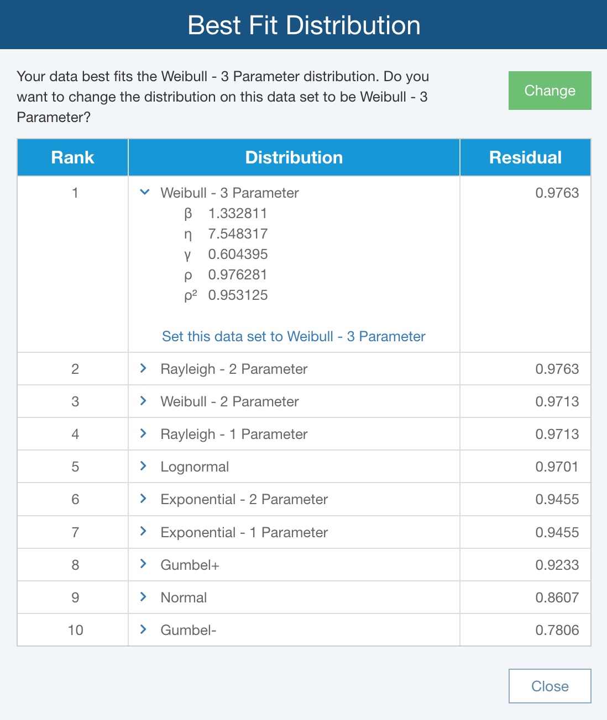Image resolution: width=607 pixels, height=720 pixels.
Task: Expand the Gumbel+ distribution row
Action: click(143, 564)
